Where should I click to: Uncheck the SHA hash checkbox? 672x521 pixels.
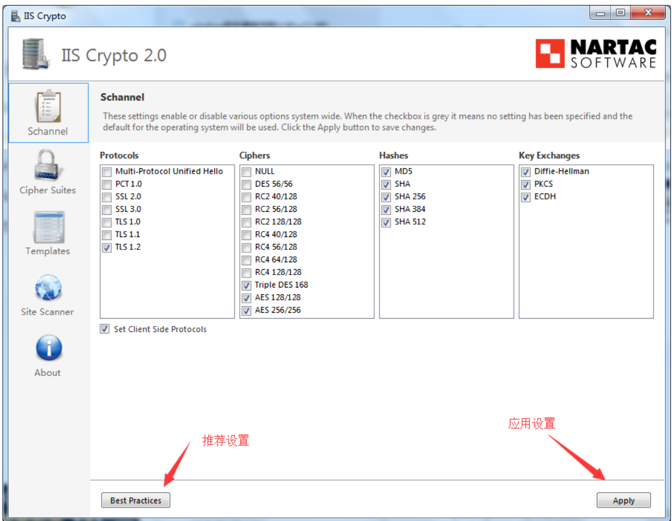386,185
